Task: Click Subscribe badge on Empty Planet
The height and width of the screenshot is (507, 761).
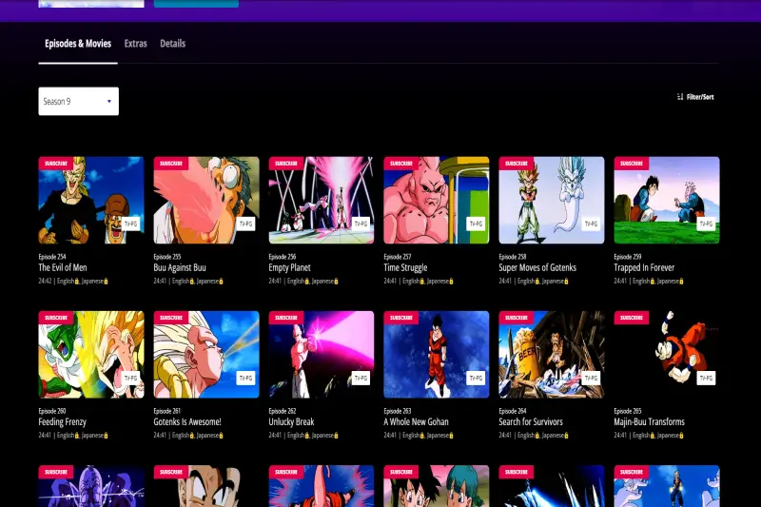Action: tap(286, 164)
